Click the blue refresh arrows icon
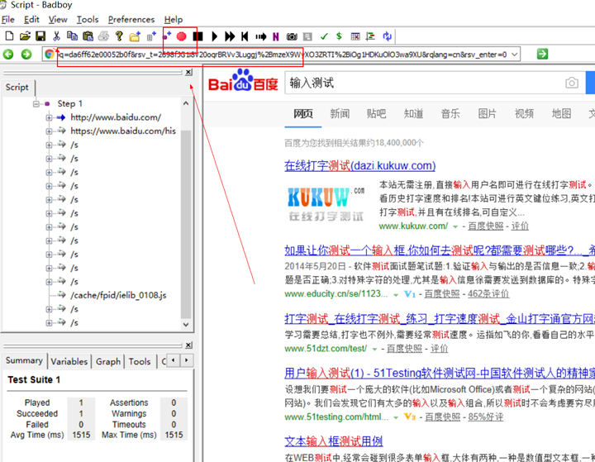 pyautogui.click(x=387, y=36)
